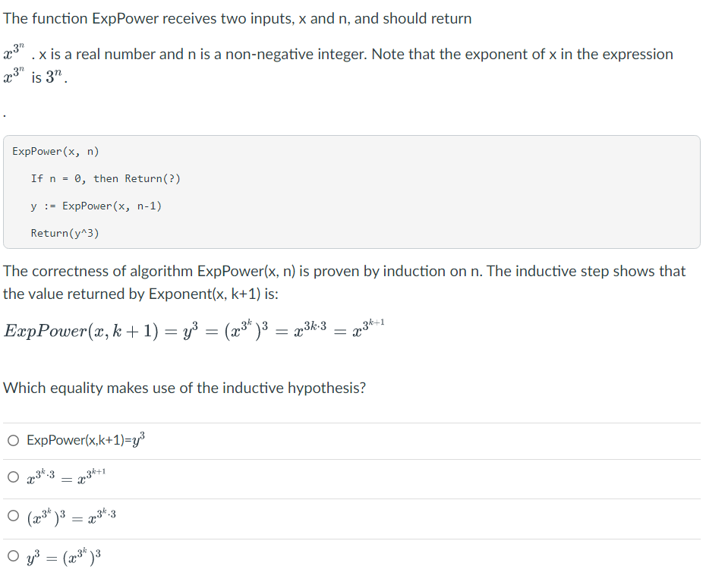Click the label text of the fourth option

tap(64, 555)
